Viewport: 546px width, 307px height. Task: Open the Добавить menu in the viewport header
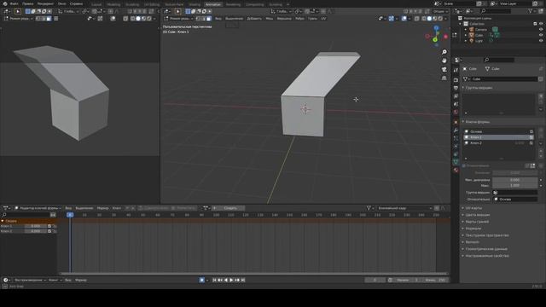(254, 19)
